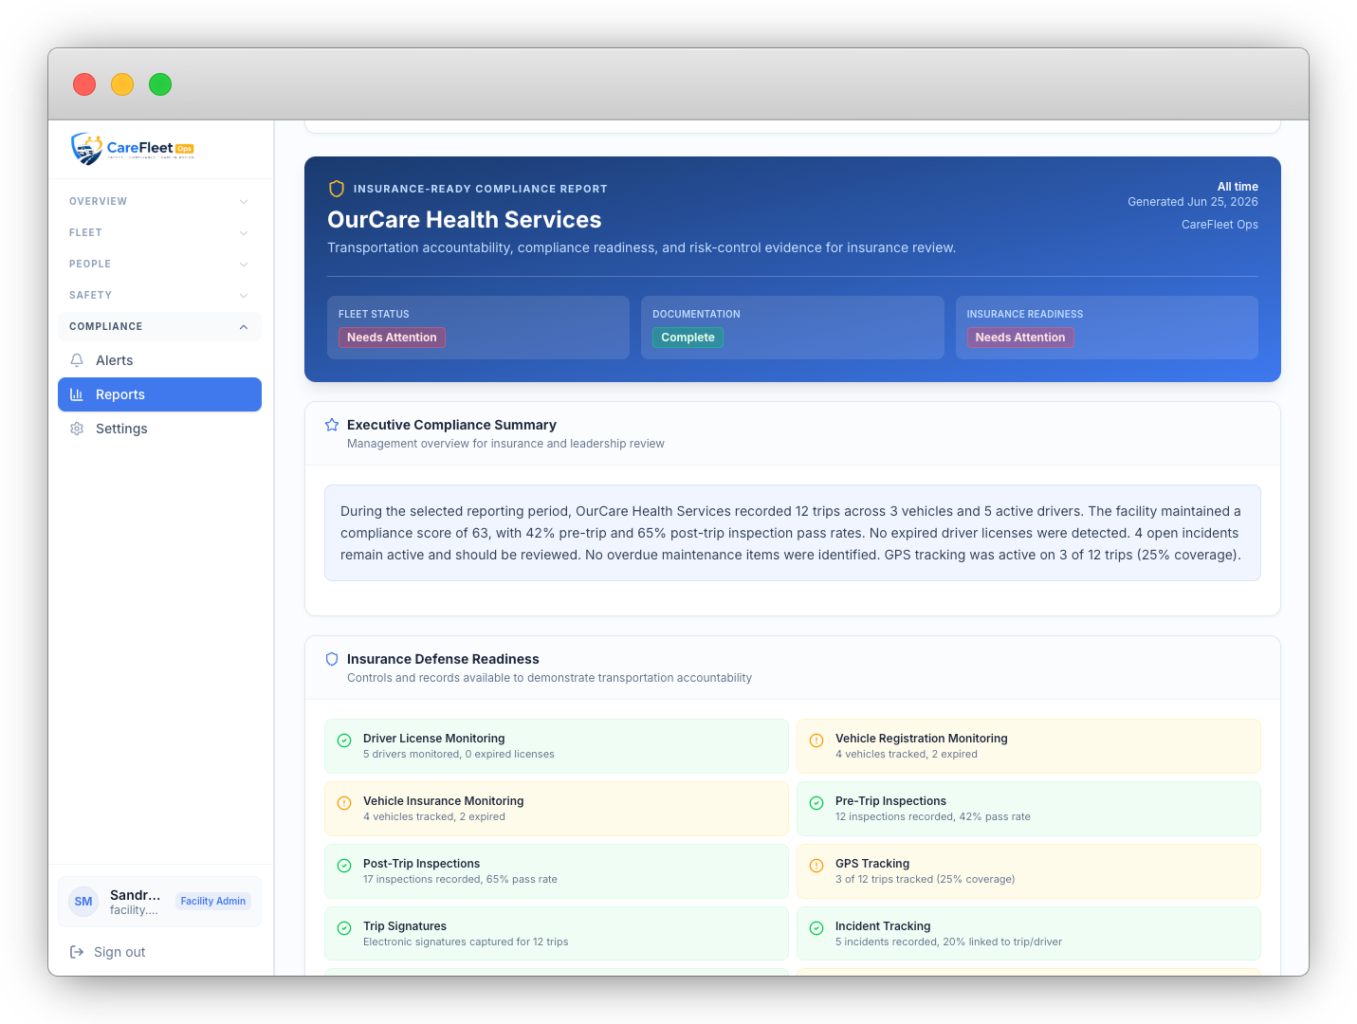
Task: Click Insurance Readiness Needs Attention badge
Action: (1020, 338)
